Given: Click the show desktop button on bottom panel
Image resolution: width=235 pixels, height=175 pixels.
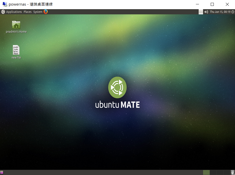Looking at the screenshot, I should pos(2,172).
